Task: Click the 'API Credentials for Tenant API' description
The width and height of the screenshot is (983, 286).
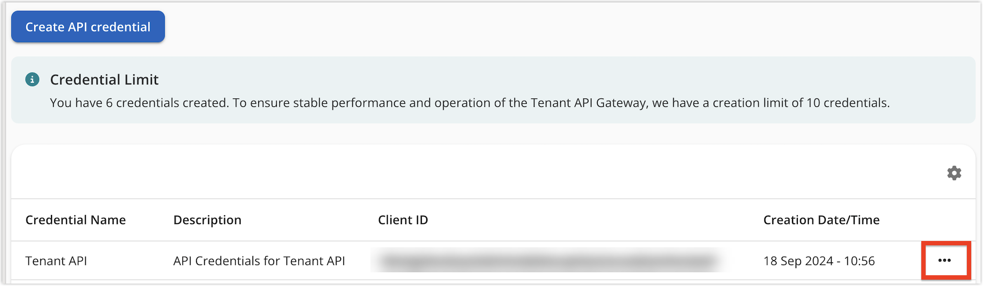Action: pyautogui.click(x=259, y=261)
